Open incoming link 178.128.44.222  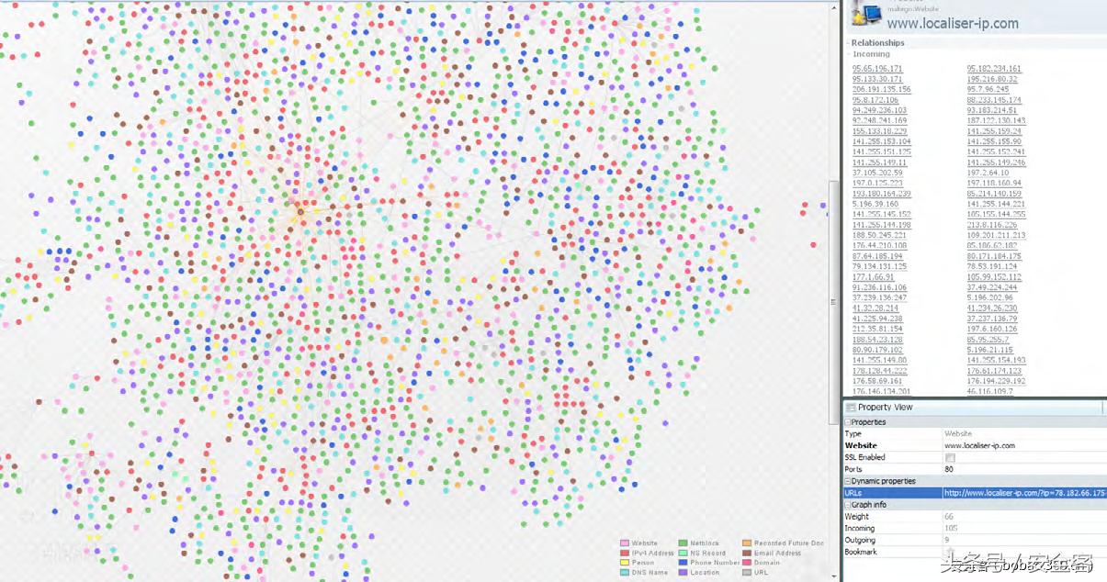point(879,370)
